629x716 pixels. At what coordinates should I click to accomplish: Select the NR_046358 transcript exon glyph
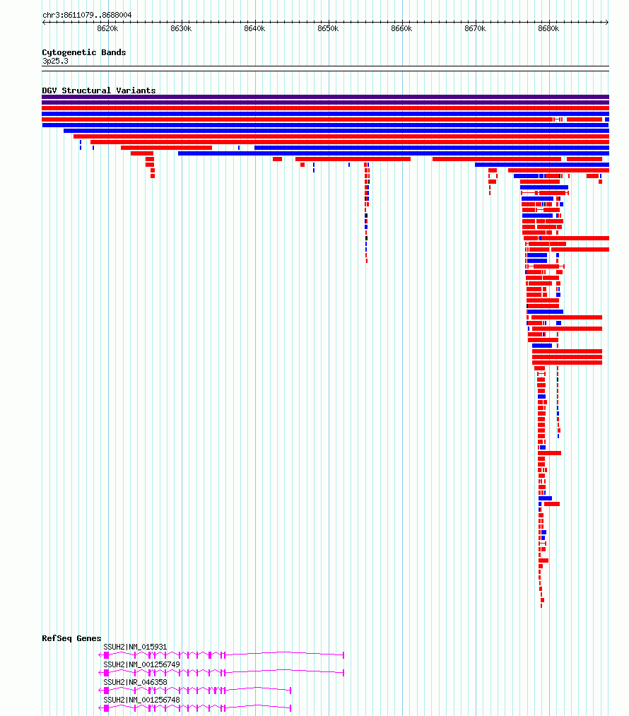click(x=195, y=691)
